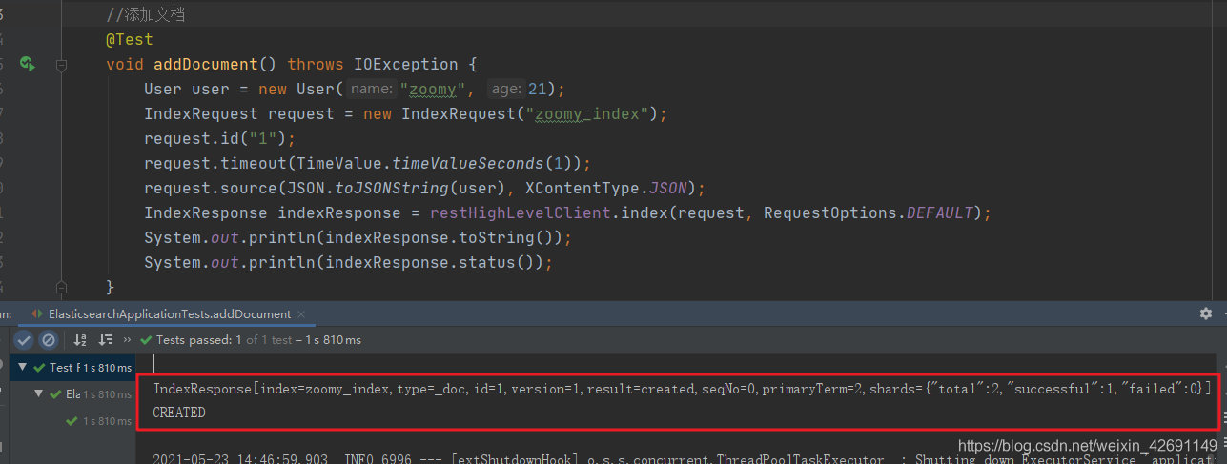This screenshot has height=464, width=1227.
Task: Click the IndexResponse output line
Action: 682,389
